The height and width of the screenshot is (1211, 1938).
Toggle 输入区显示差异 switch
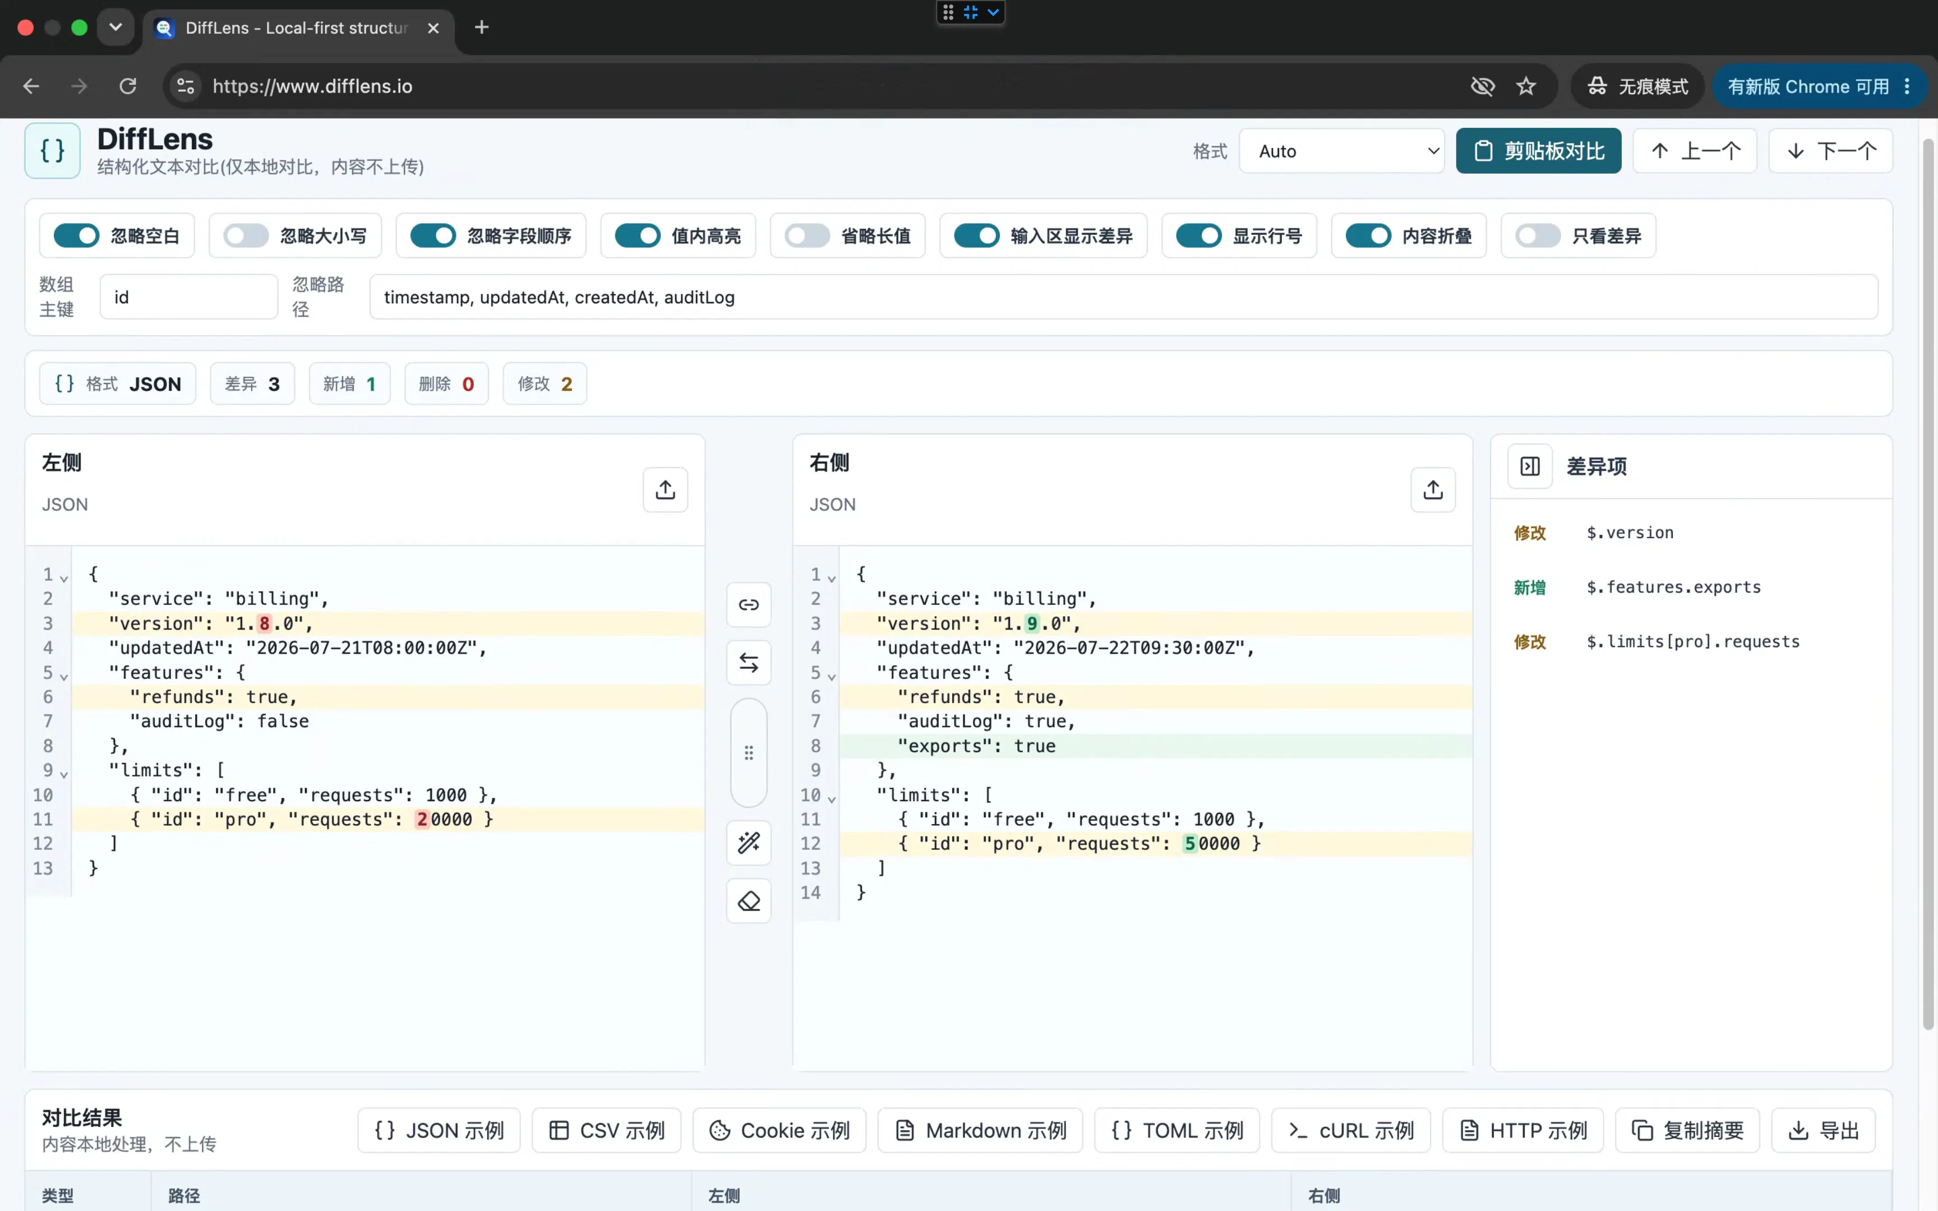pos(976,235)
